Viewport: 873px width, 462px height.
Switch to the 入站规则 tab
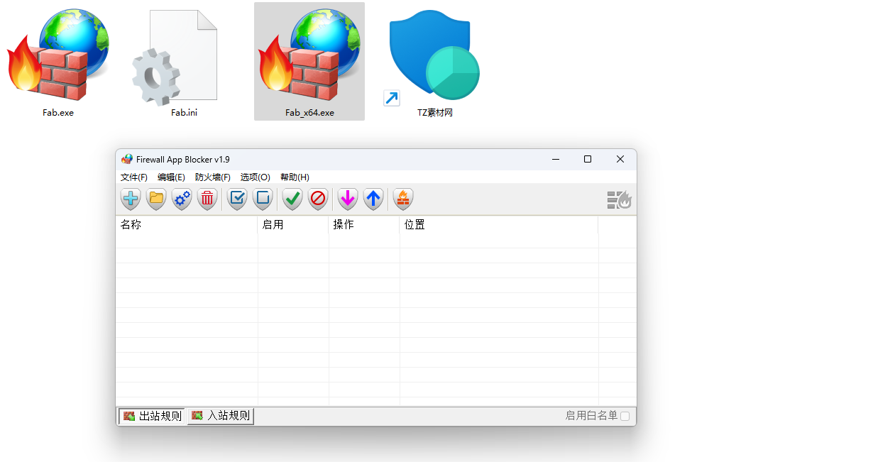[220, 416]
